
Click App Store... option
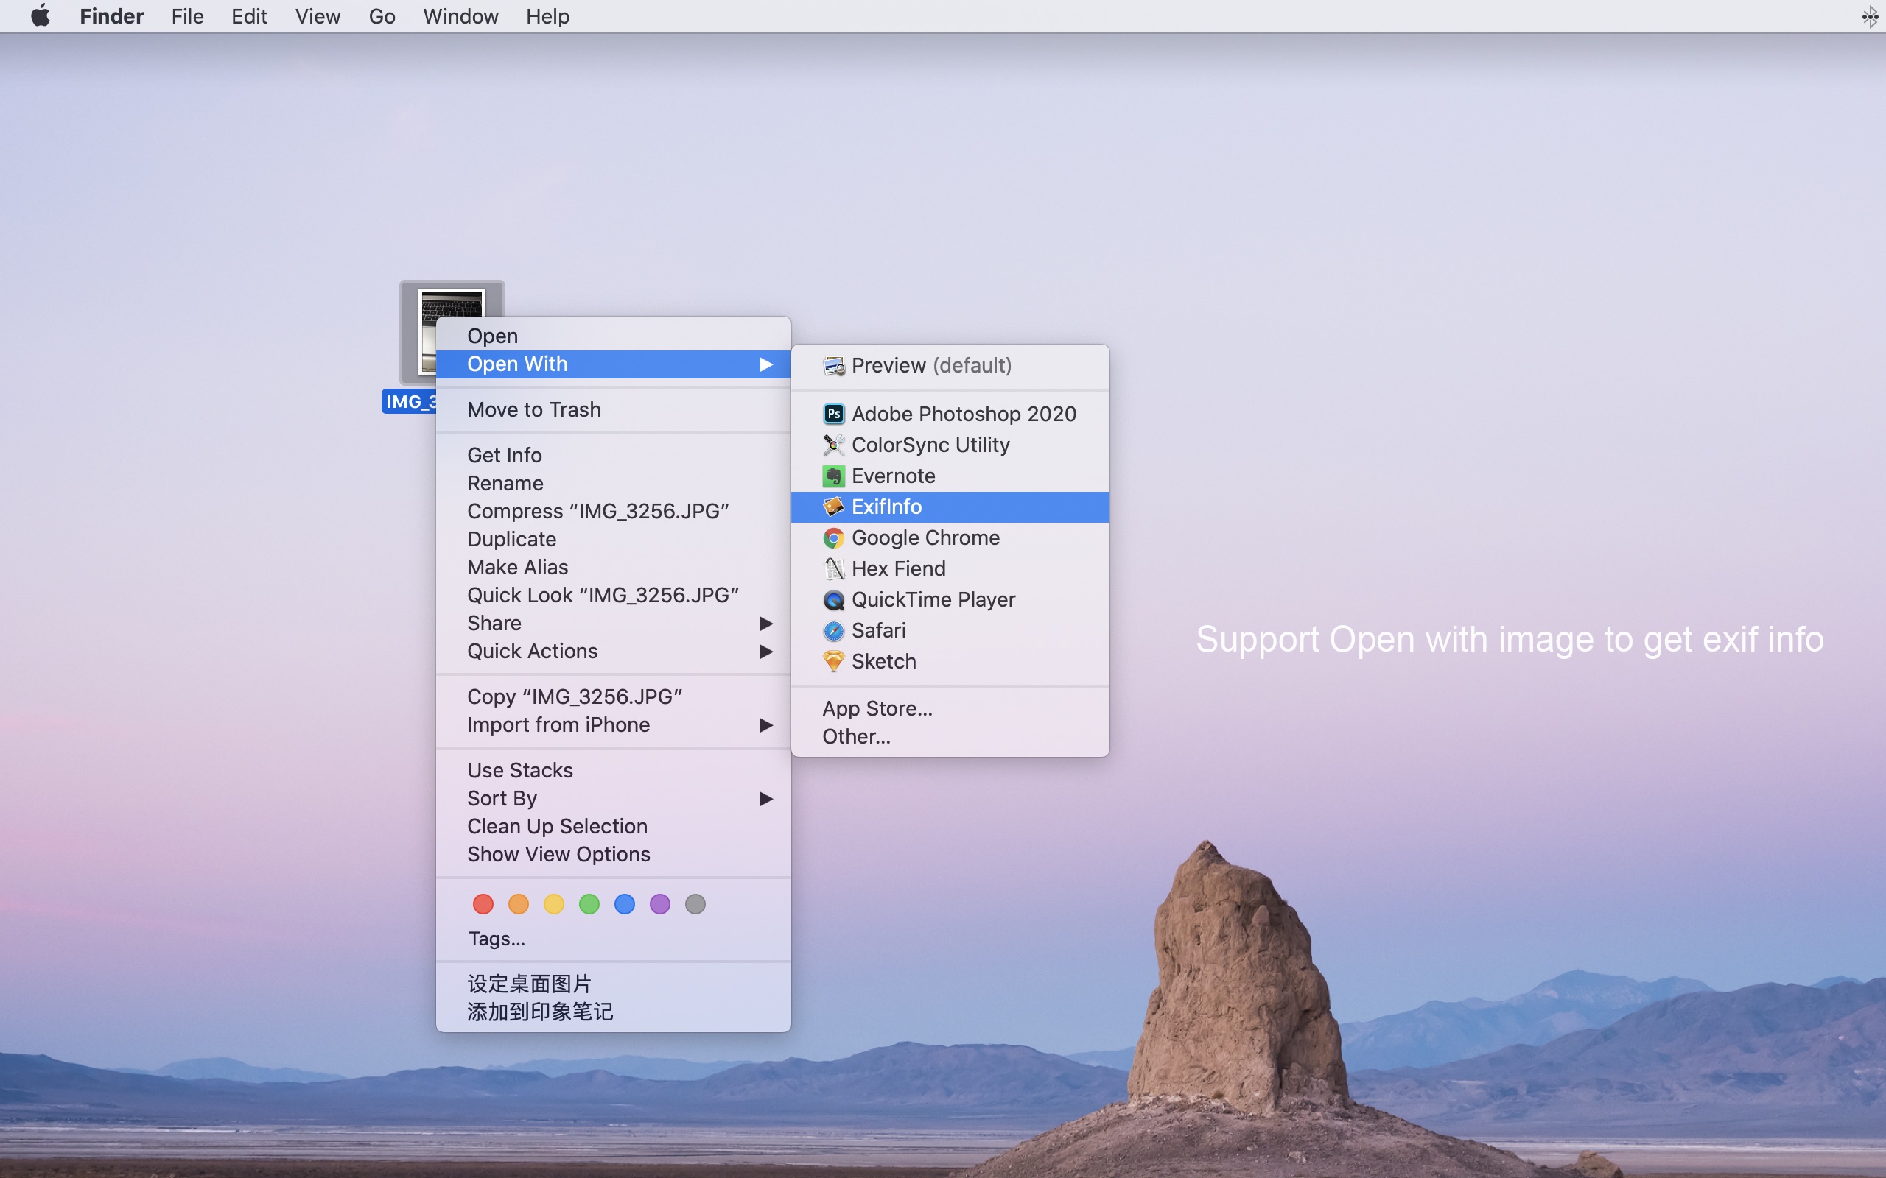point(877,709)
